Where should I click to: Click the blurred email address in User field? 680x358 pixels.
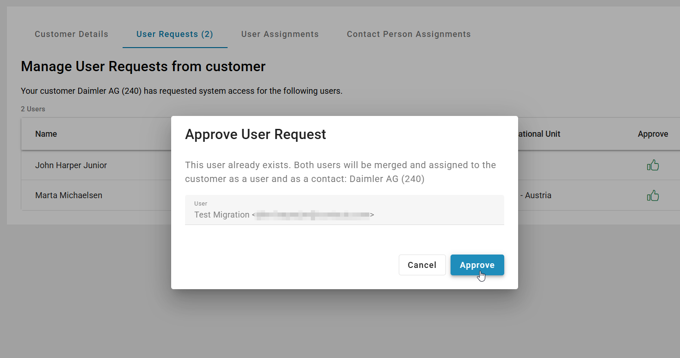313,215
